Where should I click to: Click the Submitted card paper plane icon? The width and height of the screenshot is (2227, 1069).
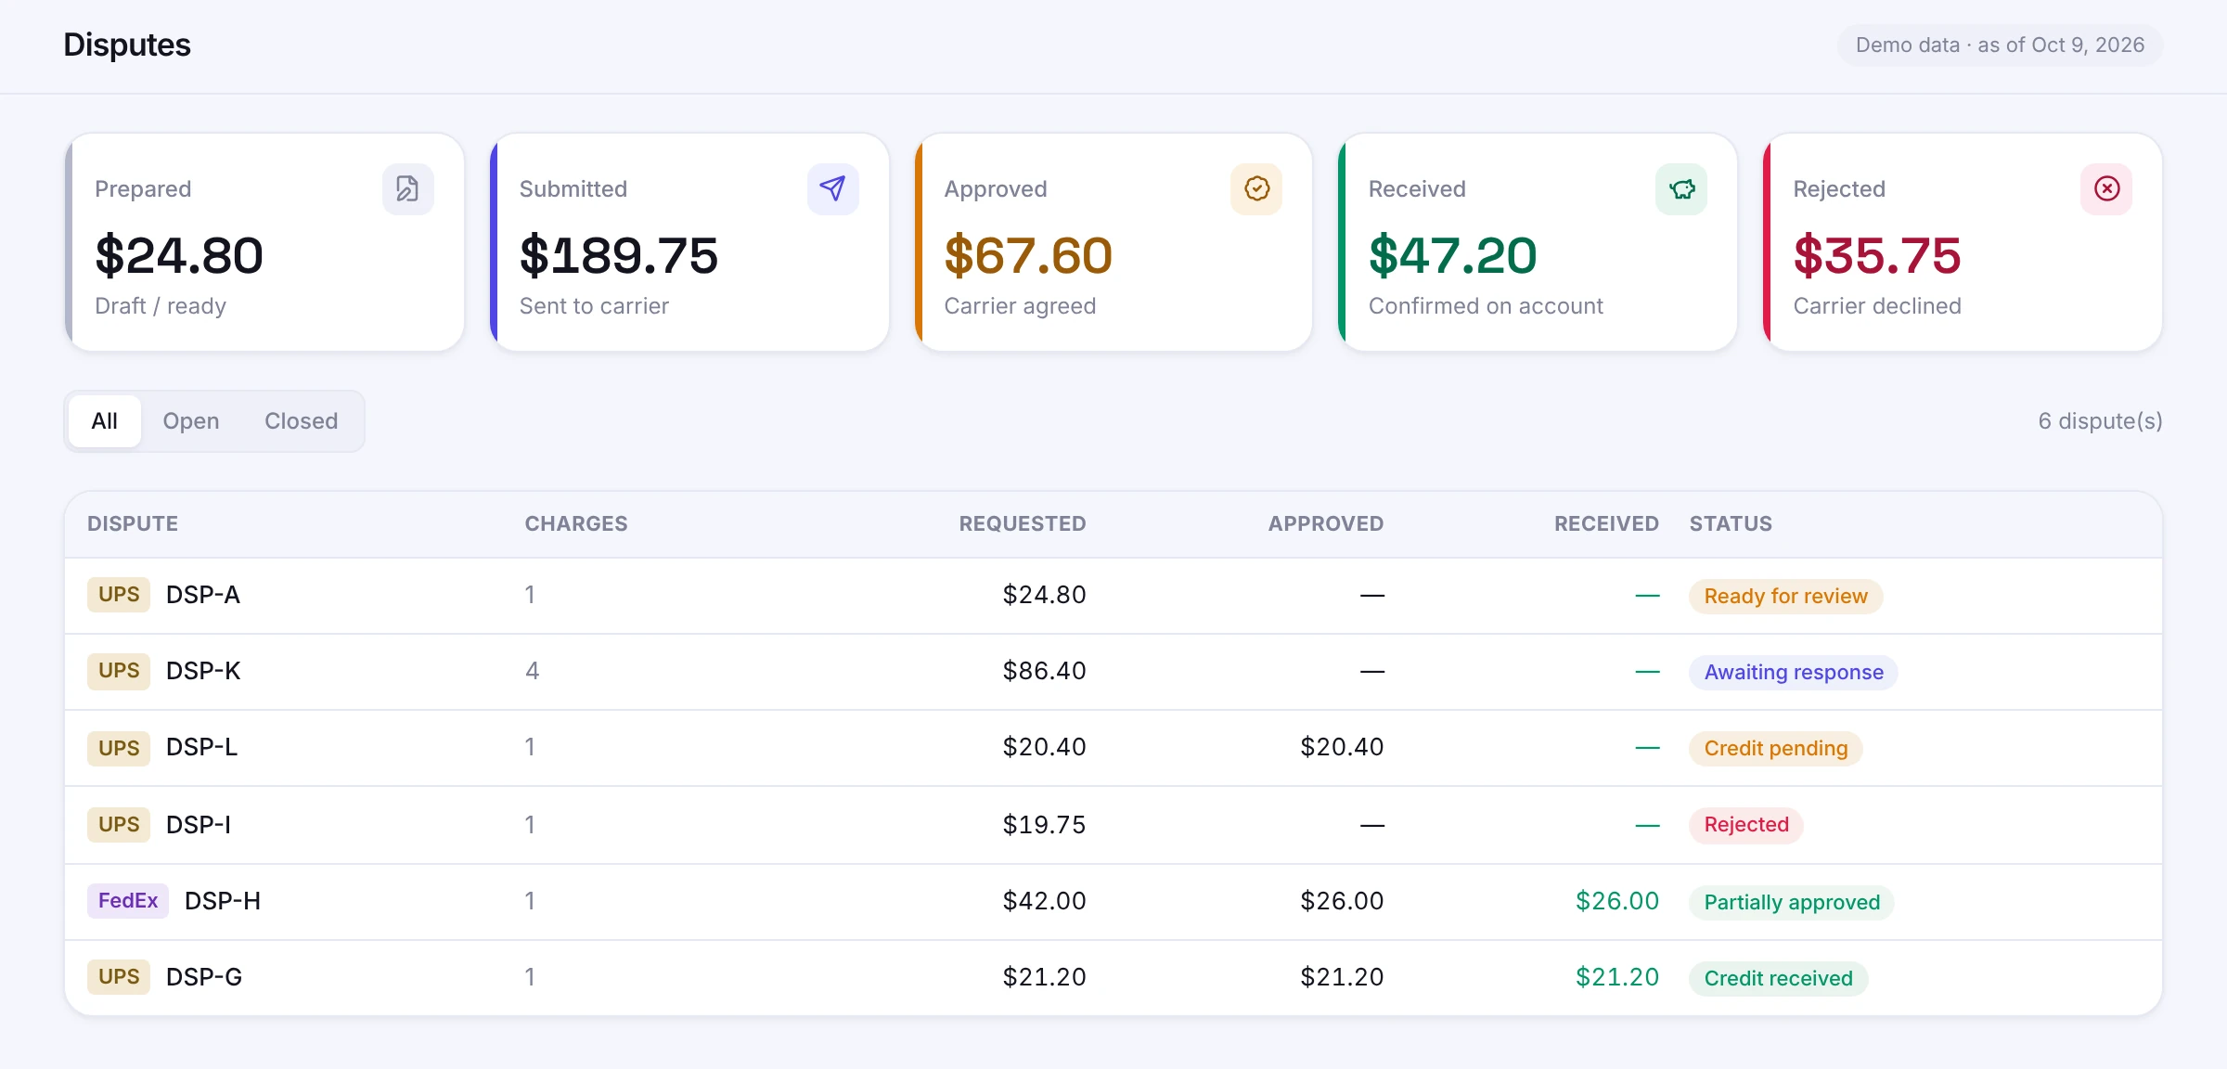pos(832,189)
